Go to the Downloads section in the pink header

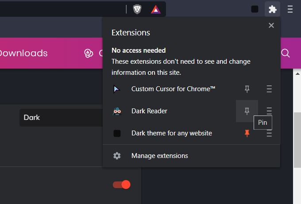(23, 53)
